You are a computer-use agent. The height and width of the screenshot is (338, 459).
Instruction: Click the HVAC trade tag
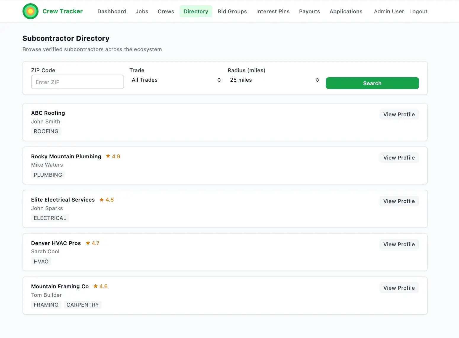41,261
